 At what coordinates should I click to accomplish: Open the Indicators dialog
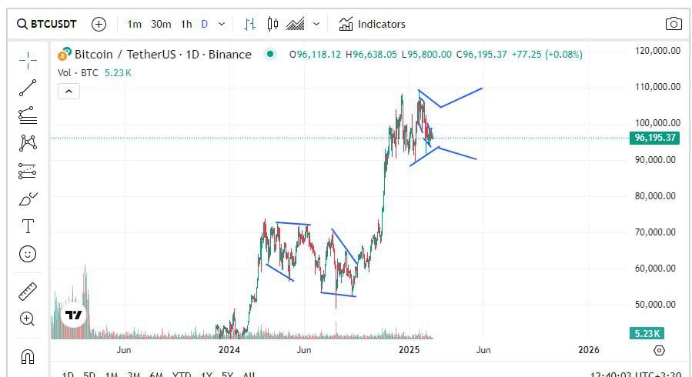372,24
